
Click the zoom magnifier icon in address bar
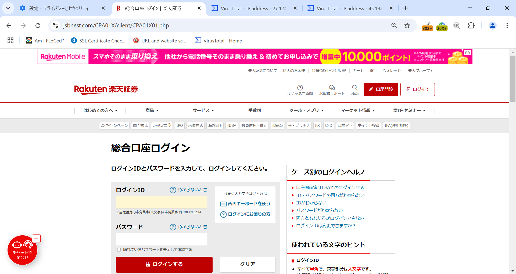(x=394, y=26)
